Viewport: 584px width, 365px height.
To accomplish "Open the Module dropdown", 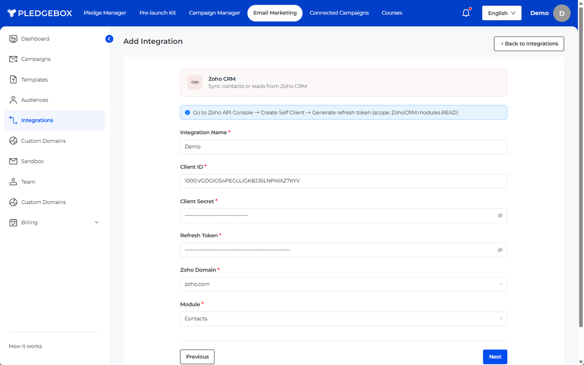I will 343,318.
